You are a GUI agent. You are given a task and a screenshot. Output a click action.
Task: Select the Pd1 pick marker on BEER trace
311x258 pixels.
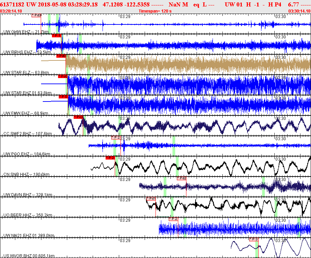click(x=151, y=199)
